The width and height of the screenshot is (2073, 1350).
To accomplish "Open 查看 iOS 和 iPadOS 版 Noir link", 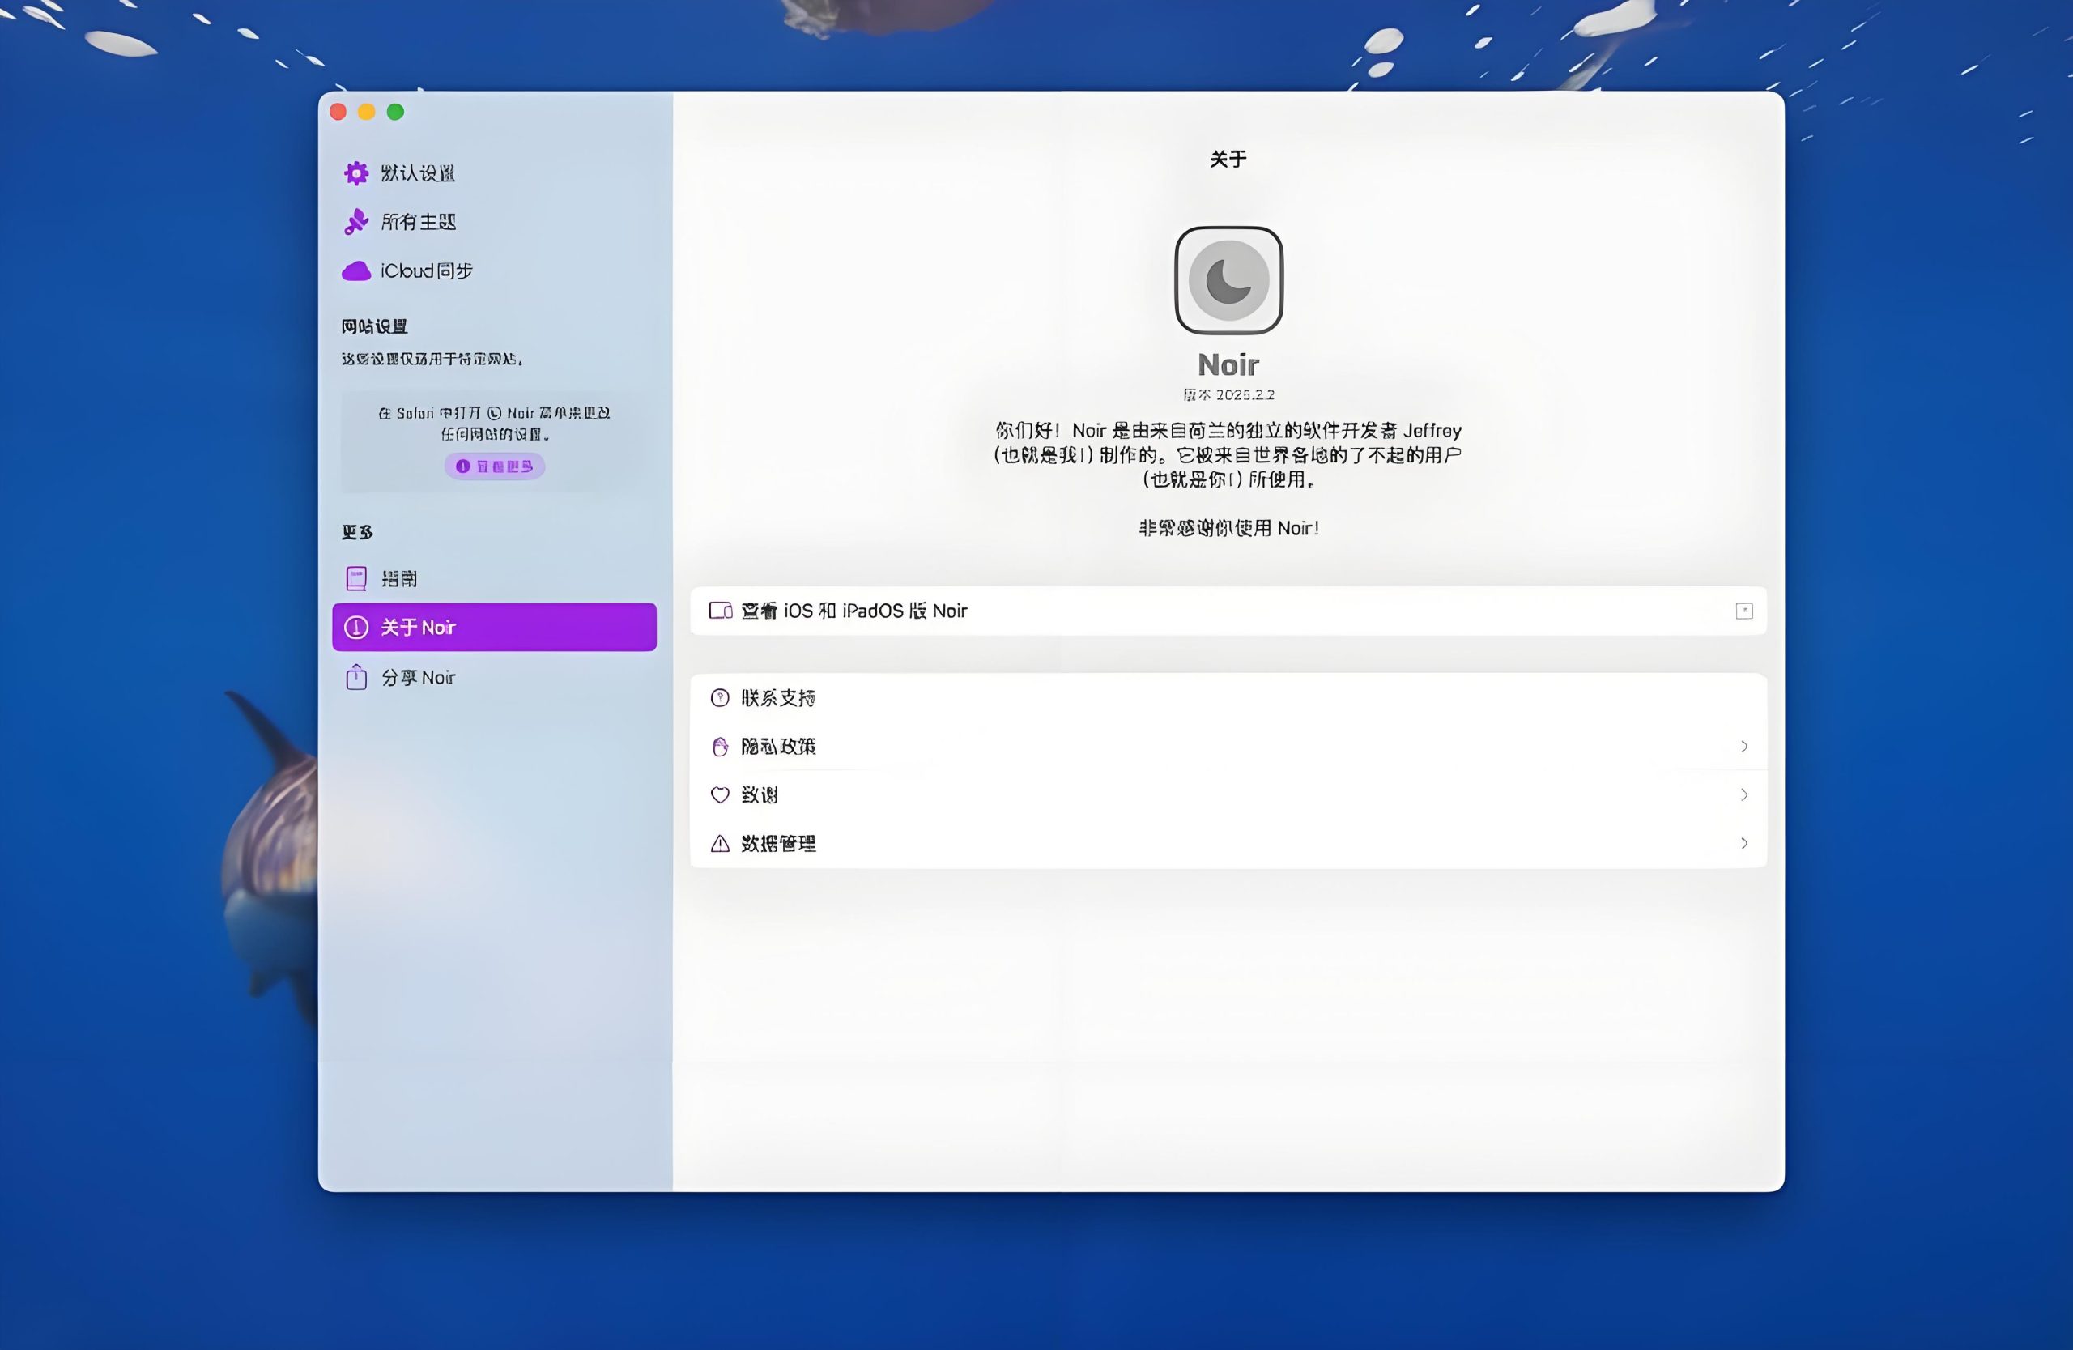I will [x=853, y=611].
